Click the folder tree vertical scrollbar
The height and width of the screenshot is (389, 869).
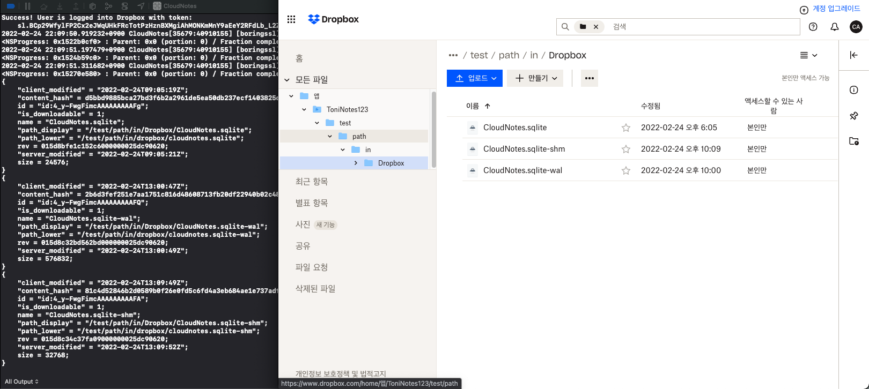point(433,130)
